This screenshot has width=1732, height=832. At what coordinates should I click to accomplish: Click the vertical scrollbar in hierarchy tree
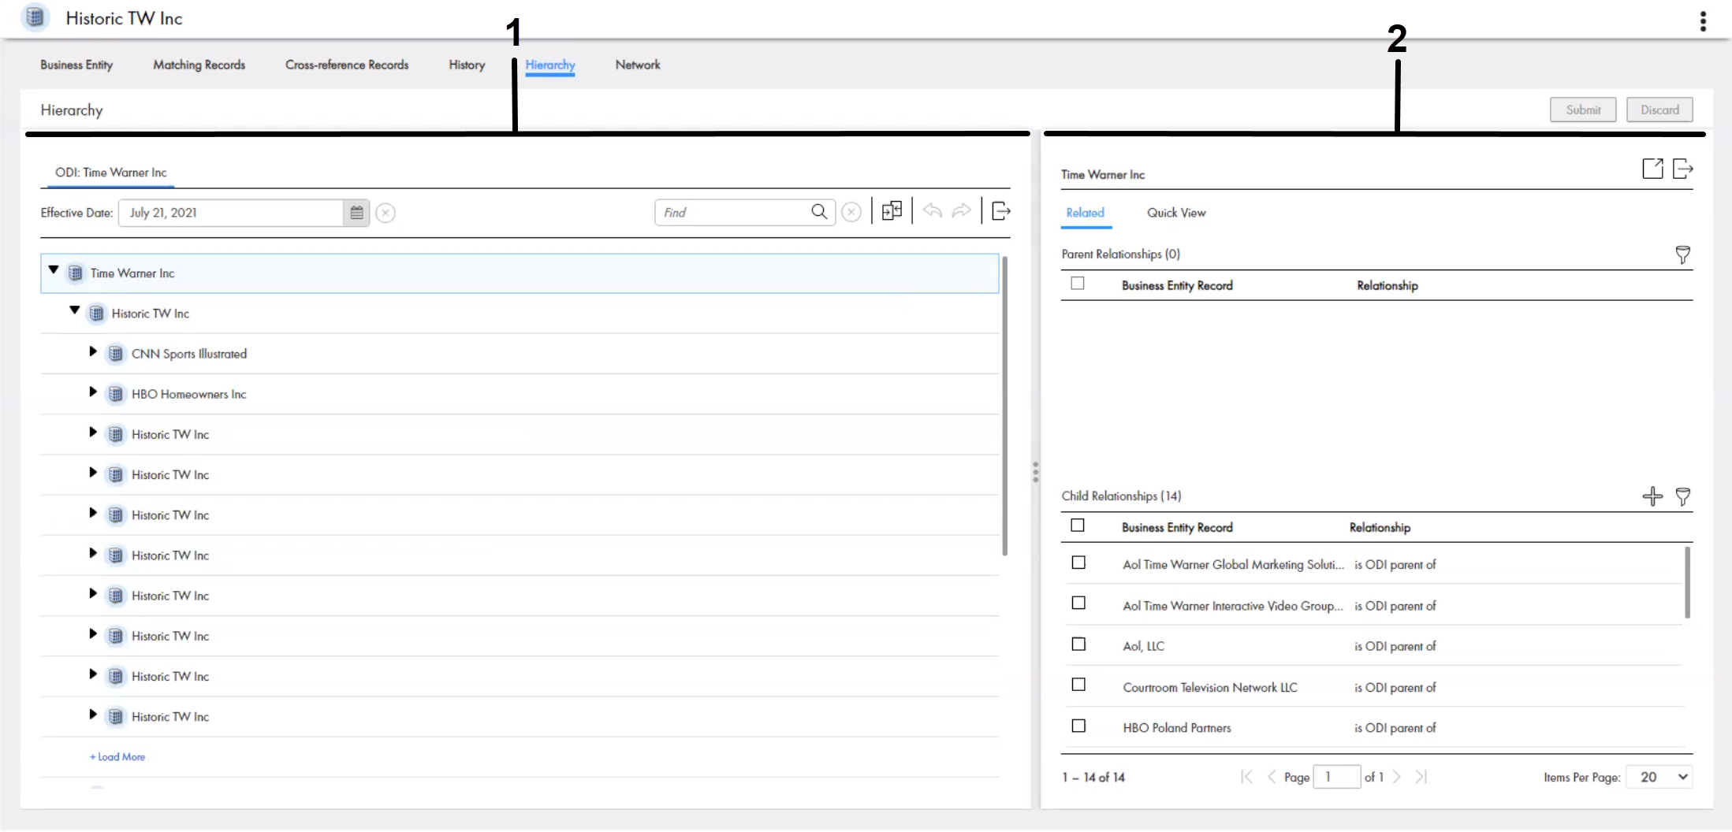[x=1004, y=406]
